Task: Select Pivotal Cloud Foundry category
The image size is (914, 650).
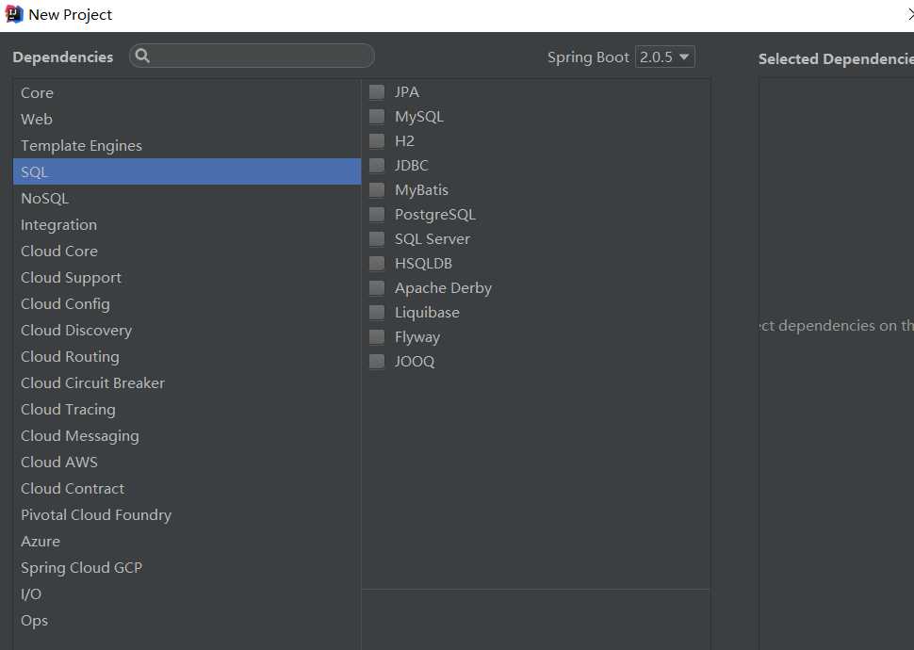Action: tap(188, 514)
